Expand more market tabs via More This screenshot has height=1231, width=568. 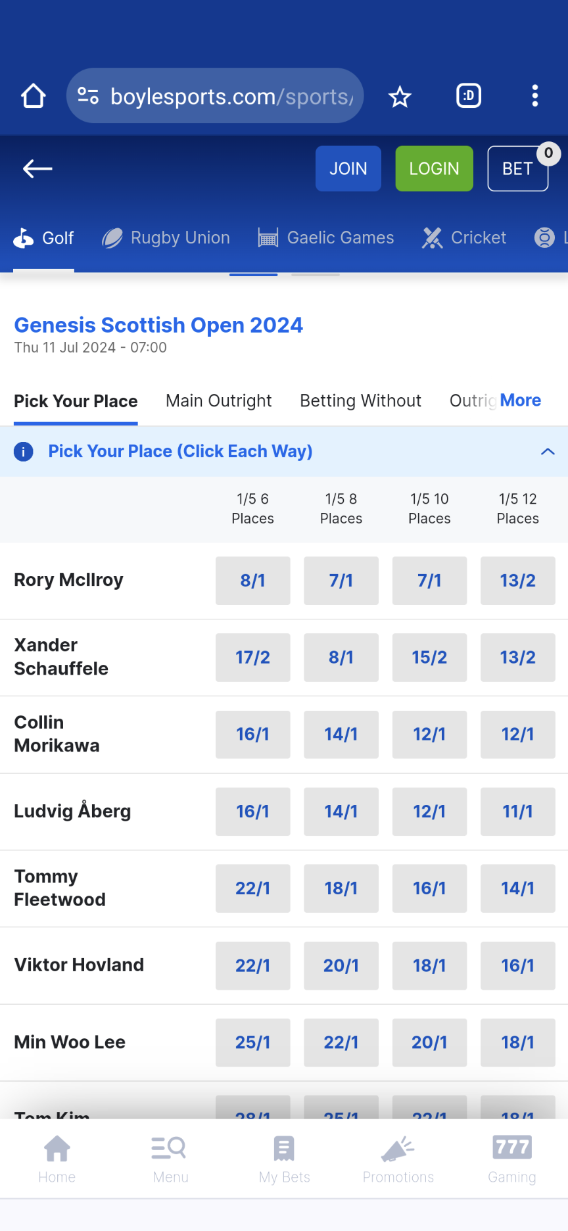[x=519, y=400]
